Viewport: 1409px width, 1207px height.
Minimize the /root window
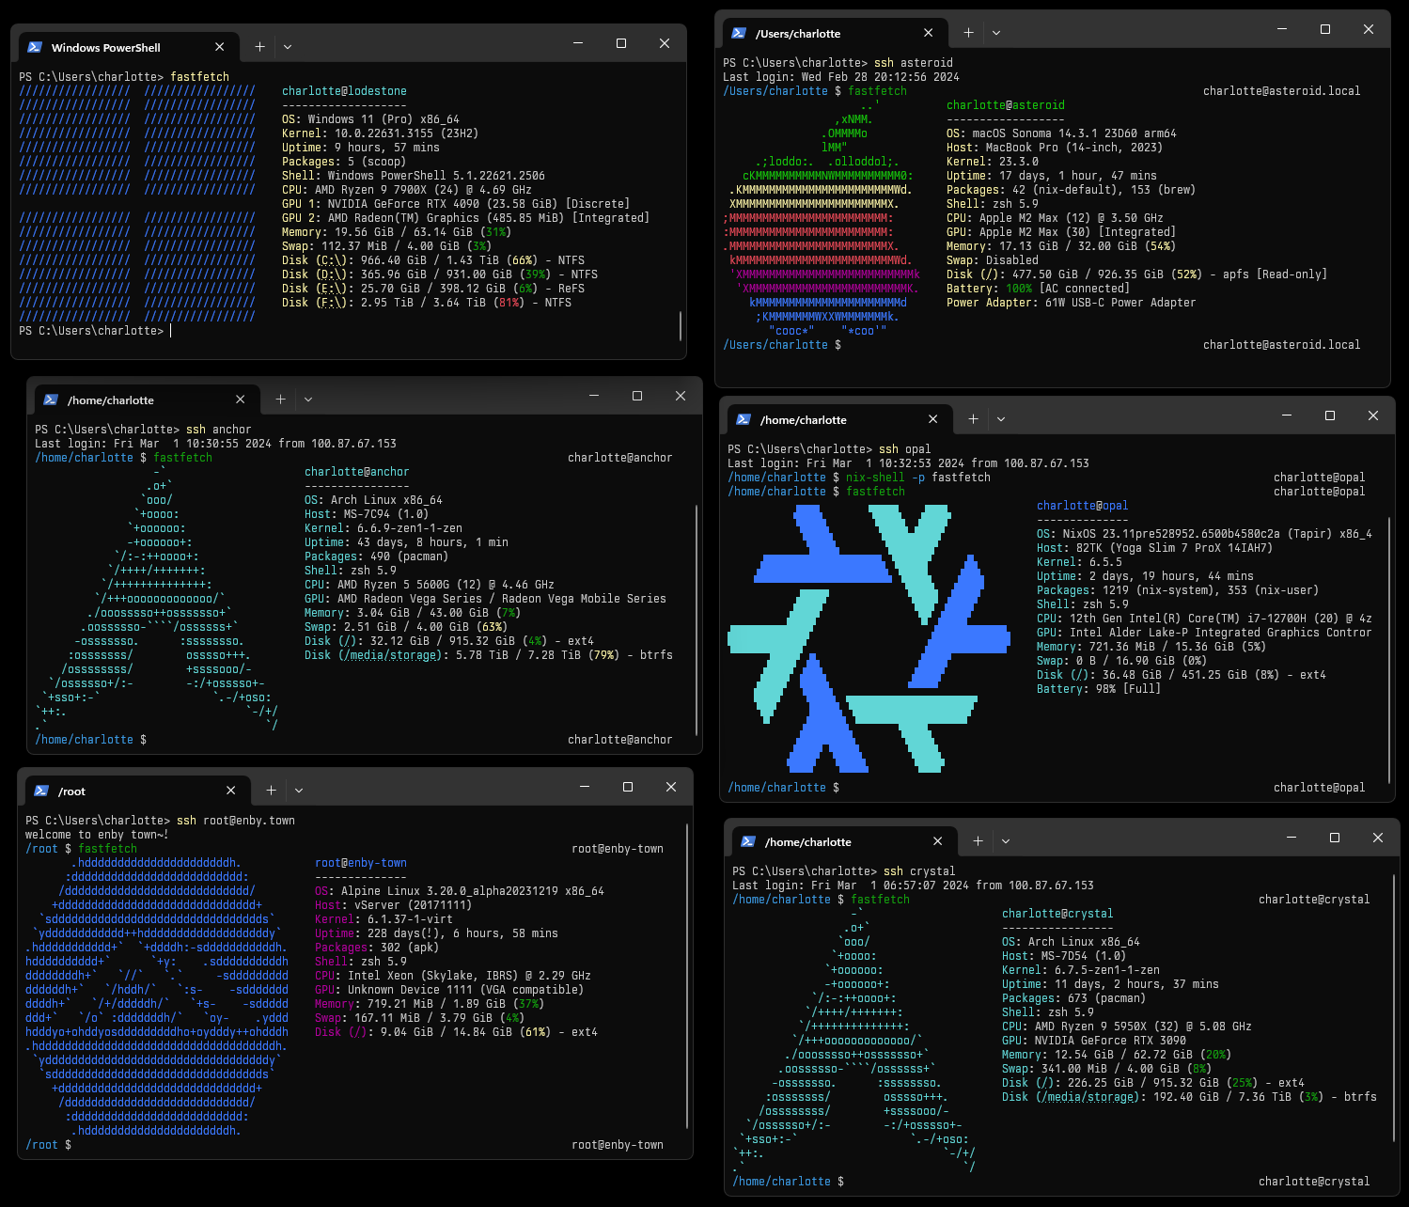point(585,787)
